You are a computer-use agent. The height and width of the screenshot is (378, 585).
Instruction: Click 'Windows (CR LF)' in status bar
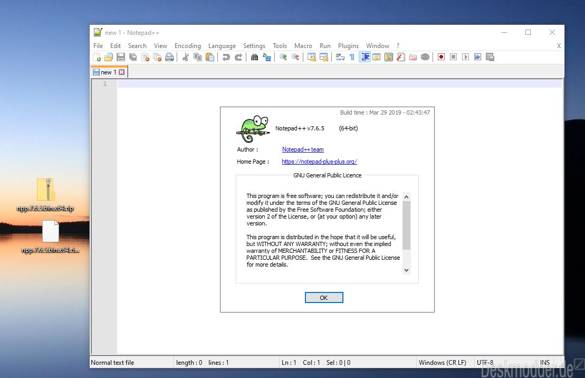[x=443, y=362]
